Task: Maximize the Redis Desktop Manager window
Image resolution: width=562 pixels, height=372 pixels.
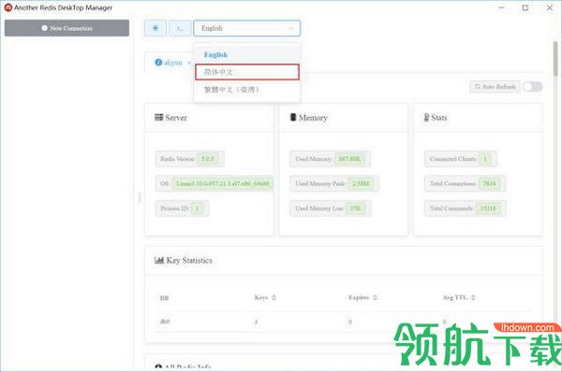Action: [525, 7]
